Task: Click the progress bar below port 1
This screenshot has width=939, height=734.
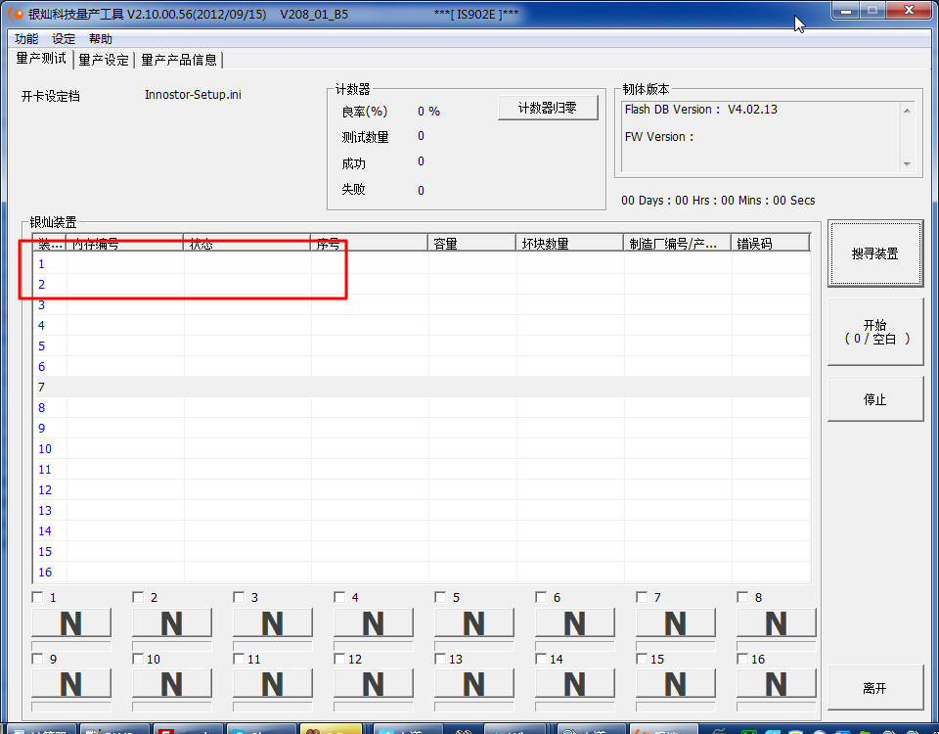Action: click(71, 646)
